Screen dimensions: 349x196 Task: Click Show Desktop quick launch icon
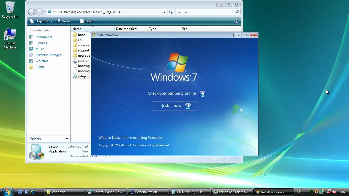[x=20, y=192]
